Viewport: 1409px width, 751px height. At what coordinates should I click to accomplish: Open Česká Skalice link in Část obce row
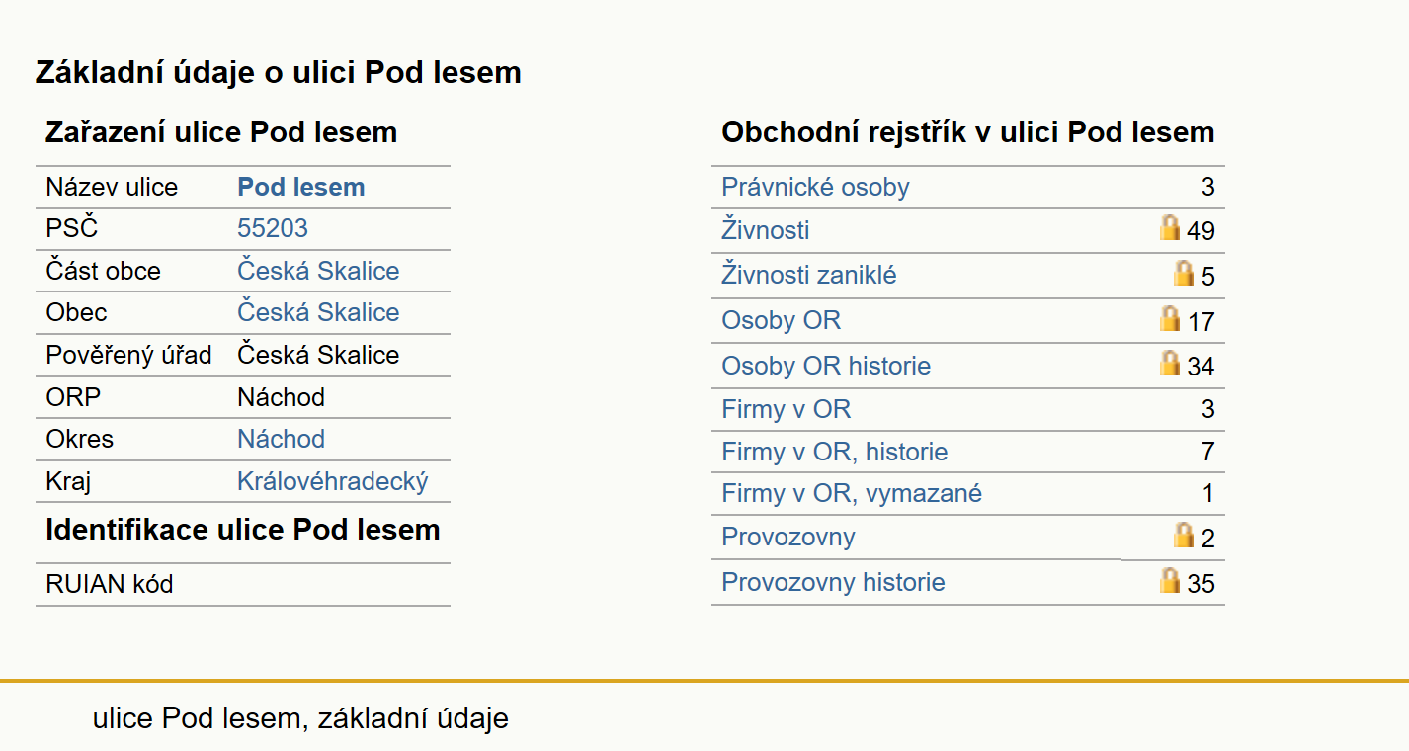318,271
